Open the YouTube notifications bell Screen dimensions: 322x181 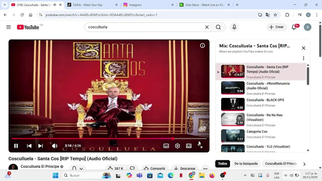tap(294, 27)
